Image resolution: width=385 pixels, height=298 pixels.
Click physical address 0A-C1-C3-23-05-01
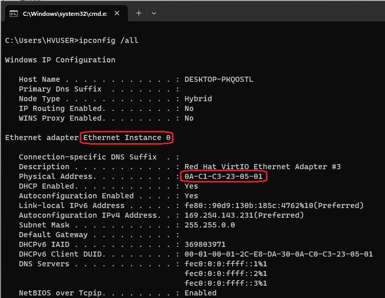(223, 176)
